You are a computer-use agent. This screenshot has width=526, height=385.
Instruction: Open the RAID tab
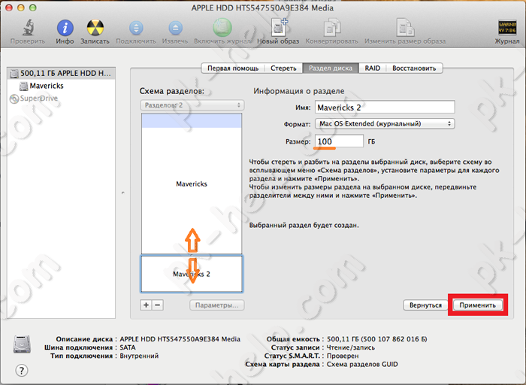pos(373,68)
